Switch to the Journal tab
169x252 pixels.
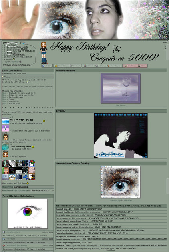pos(88,66)
